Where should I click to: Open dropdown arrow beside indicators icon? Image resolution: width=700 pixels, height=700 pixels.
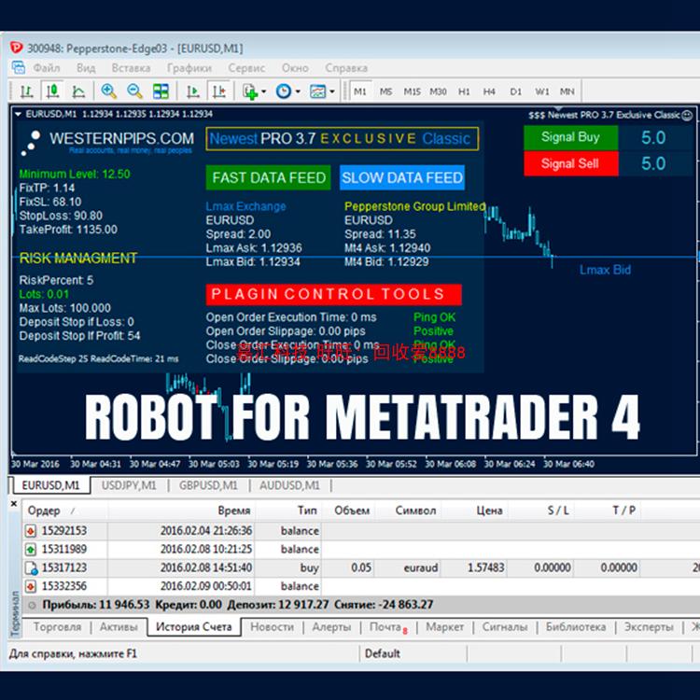click(263, 92)
